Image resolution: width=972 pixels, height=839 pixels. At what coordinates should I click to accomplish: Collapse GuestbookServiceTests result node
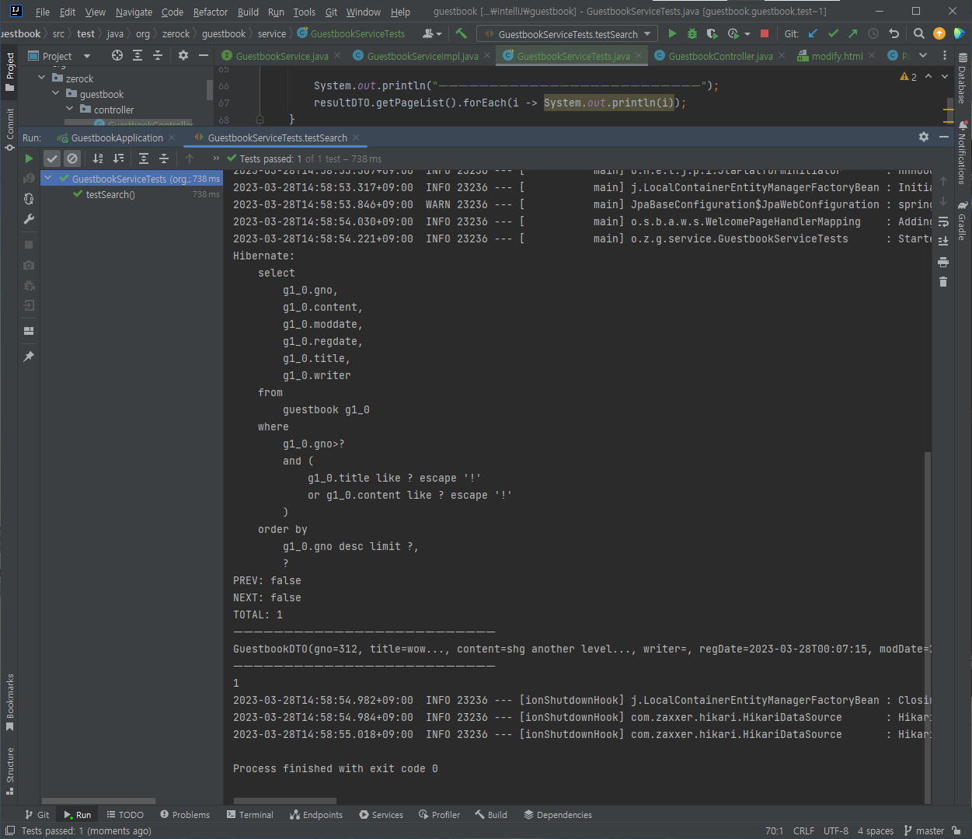[48, 179]
